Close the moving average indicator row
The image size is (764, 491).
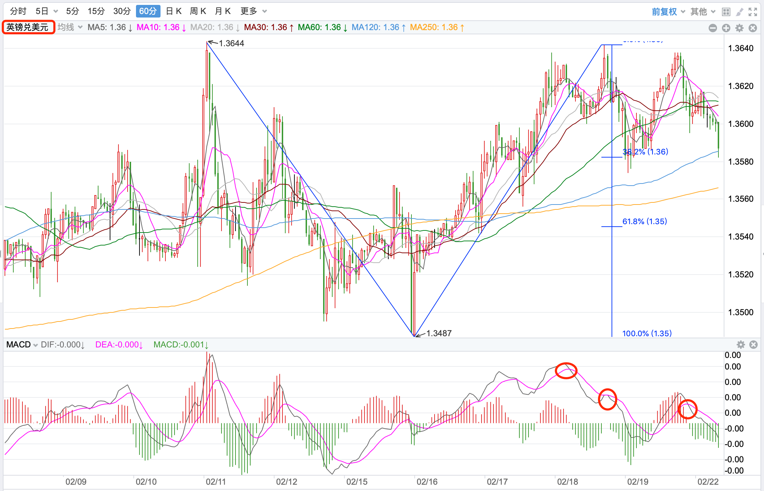(x=753, y=28)
